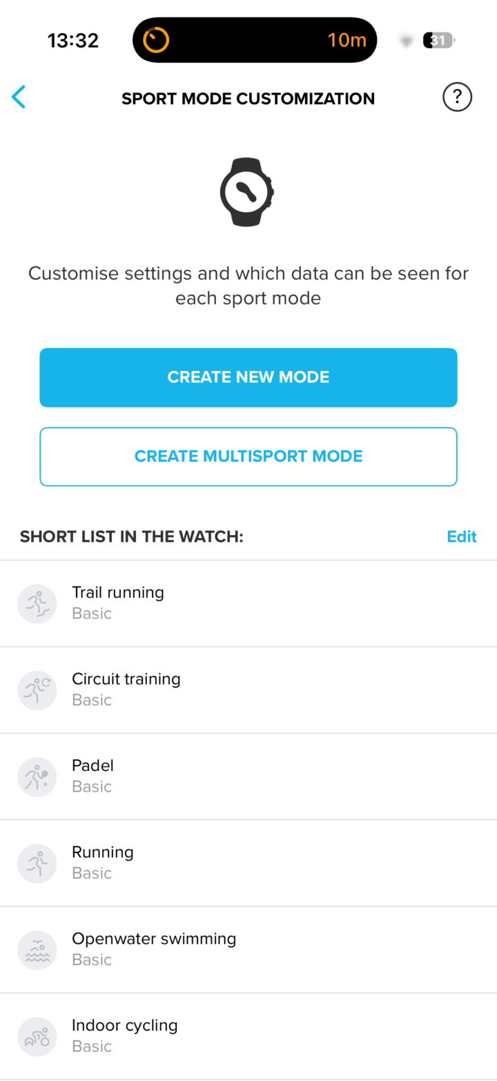Tap Edit next to the short list
Screen dimensions: 497x1081
click(461, 537)
